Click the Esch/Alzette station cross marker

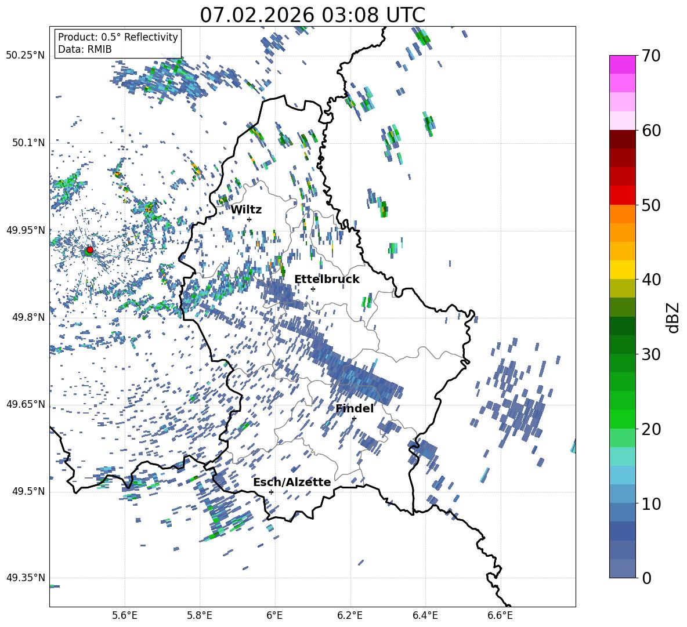[x=271, y=492]
